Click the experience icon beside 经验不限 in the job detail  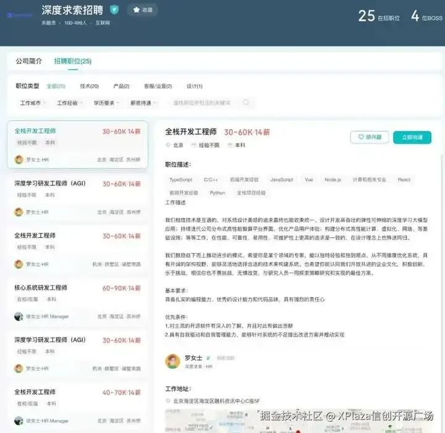193,145
